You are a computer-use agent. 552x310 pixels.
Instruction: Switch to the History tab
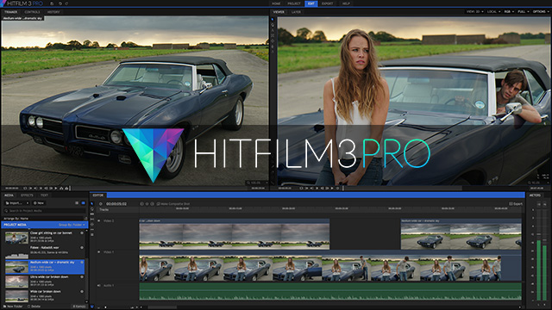[53, 12]
